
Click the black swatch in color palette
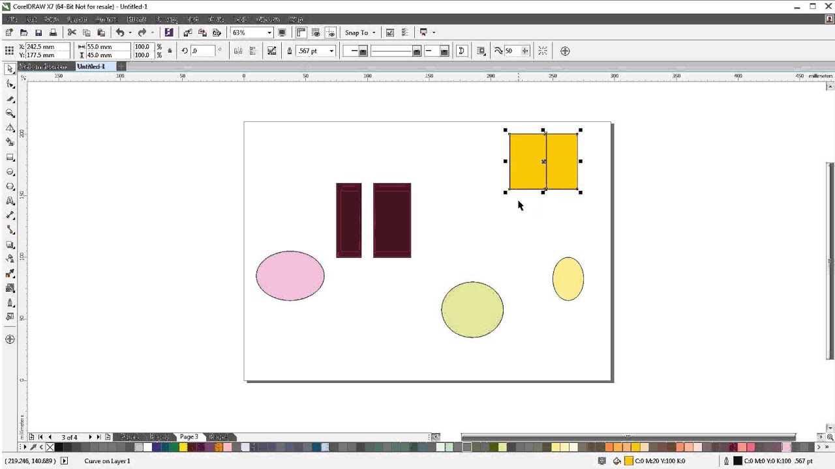click(59, 448)
